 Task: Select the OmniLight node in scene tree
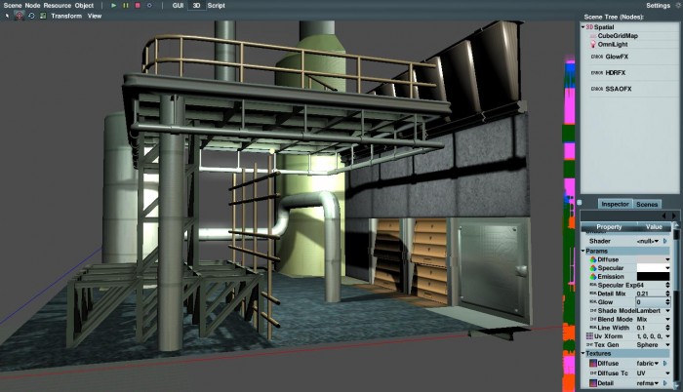[x=615, y=44]
